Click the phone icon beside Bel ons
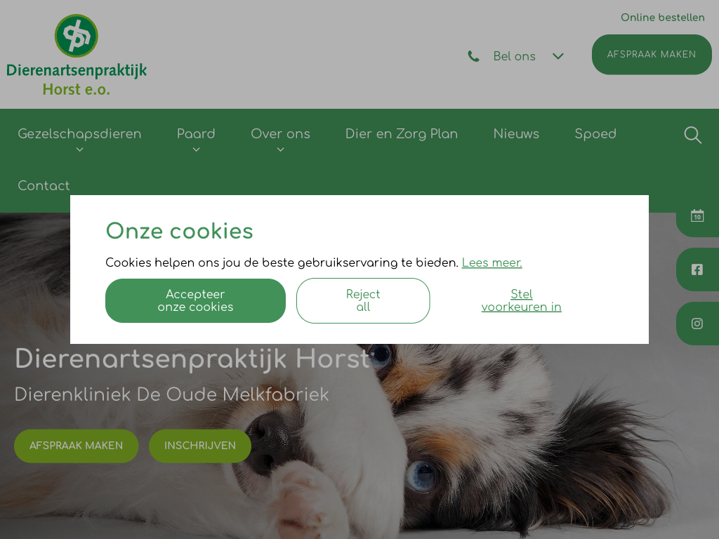Viewport: 719px width, 539px height. point(474,56)
